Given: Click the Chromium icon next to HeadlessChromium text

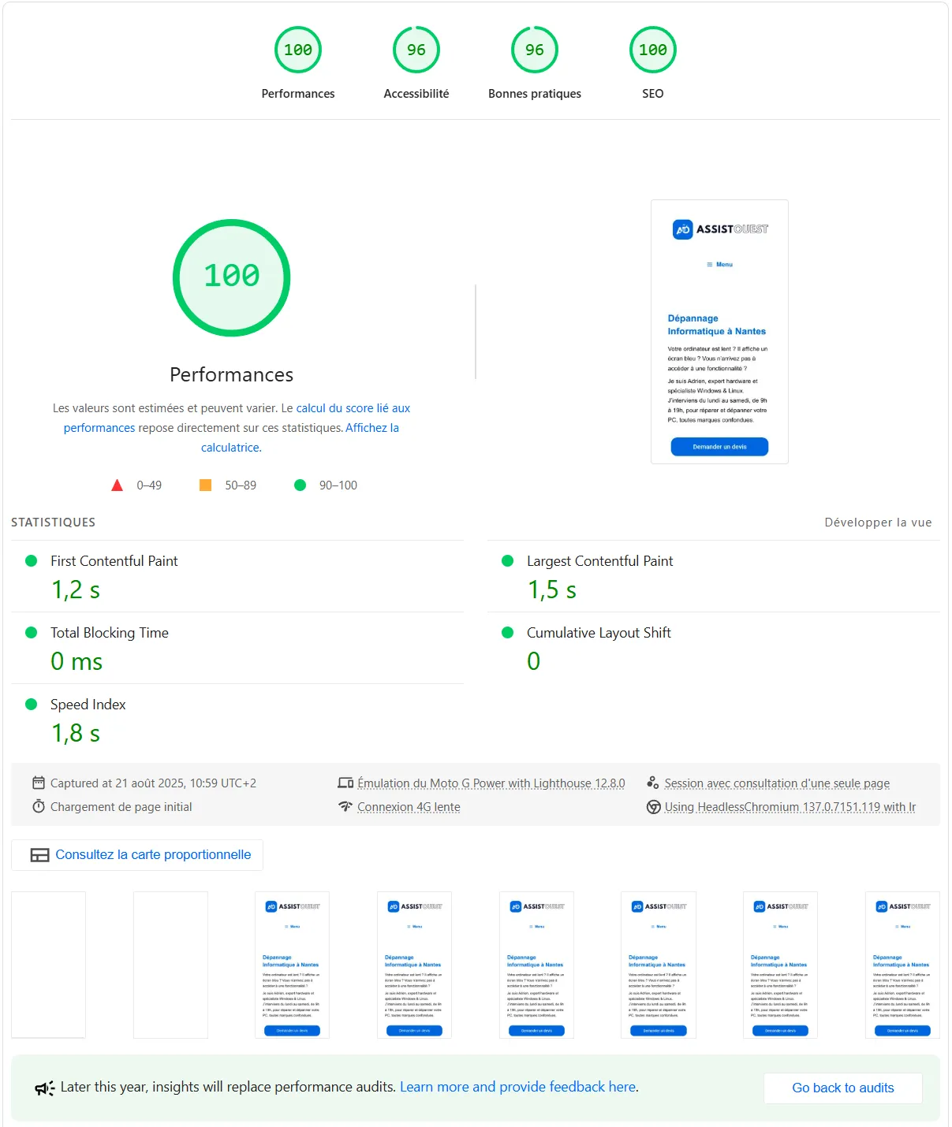Looking at the screenshot, I should click(653, 807).
